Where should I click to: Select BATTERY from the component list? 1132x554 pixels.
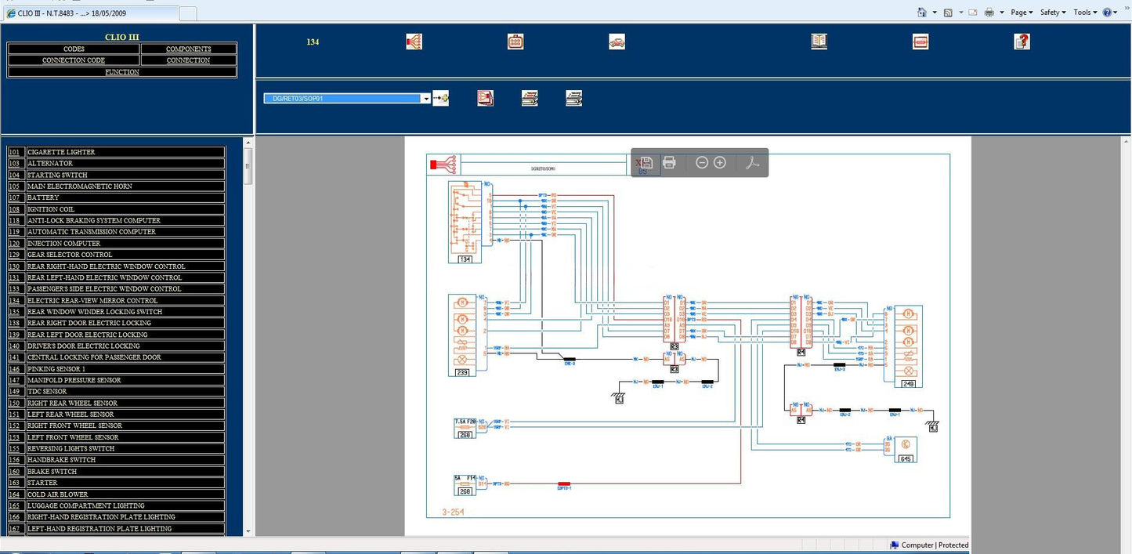(43, 197)
